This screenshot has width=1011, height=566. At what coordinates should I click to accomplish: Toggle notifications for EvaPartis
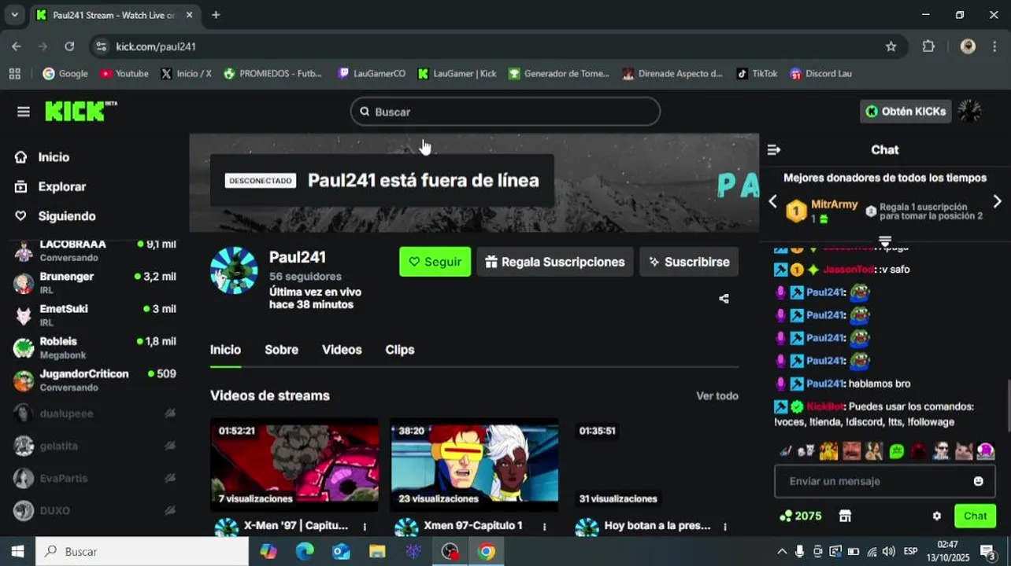coord(169,478)
